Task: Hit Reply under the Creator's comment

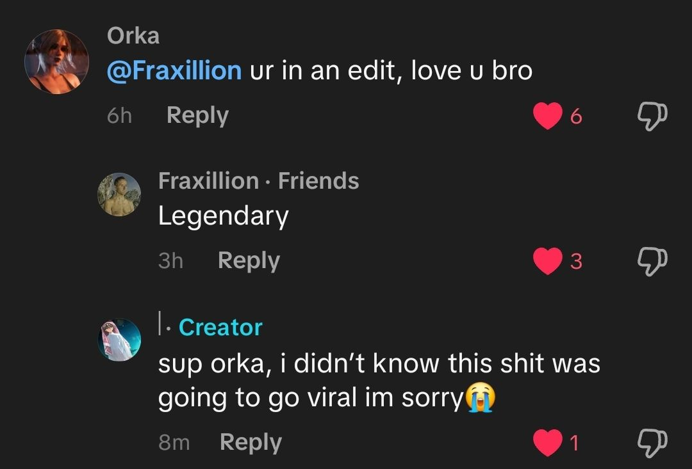Action: coord(251,442)
